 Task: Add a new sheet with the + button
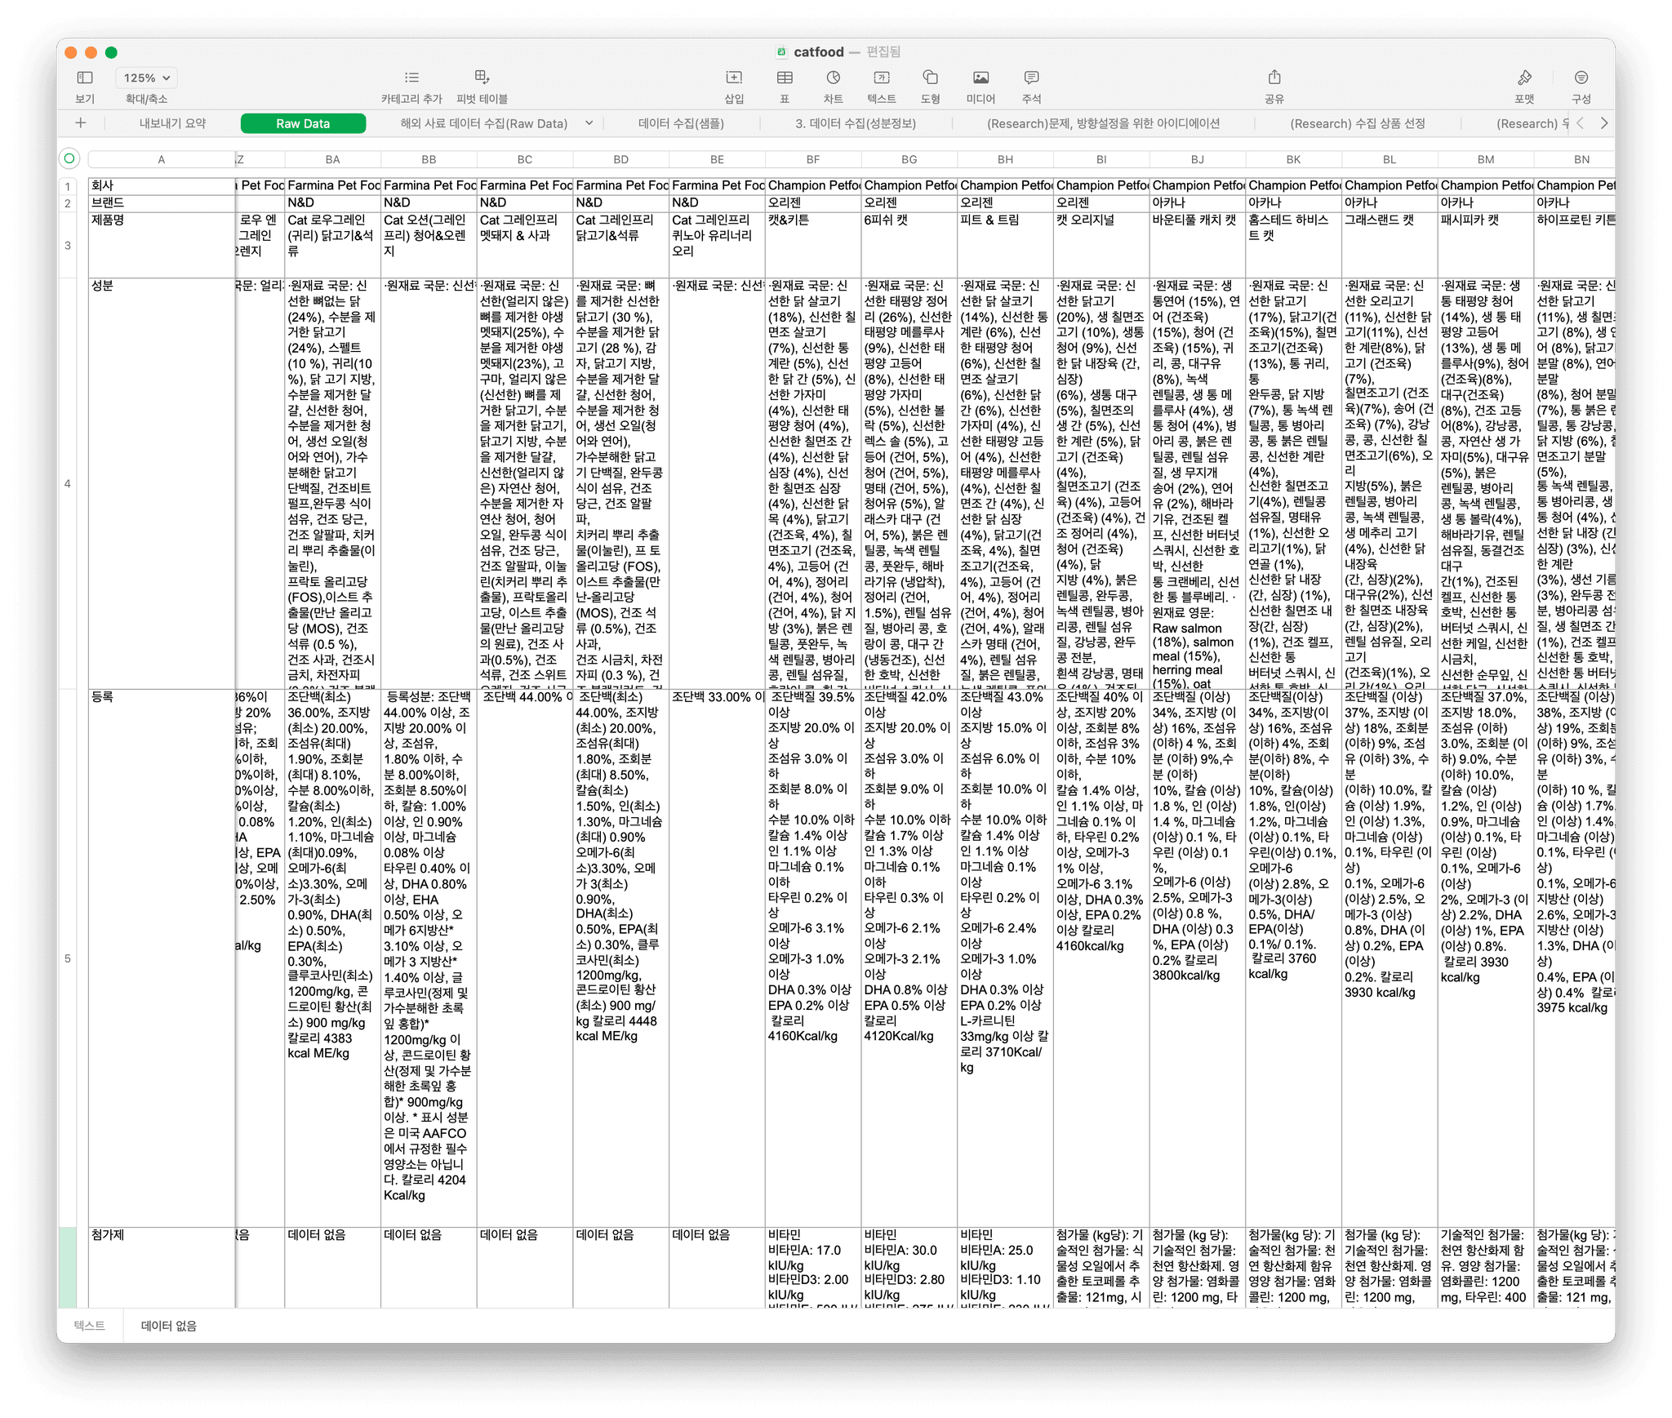tap(81, 123)
